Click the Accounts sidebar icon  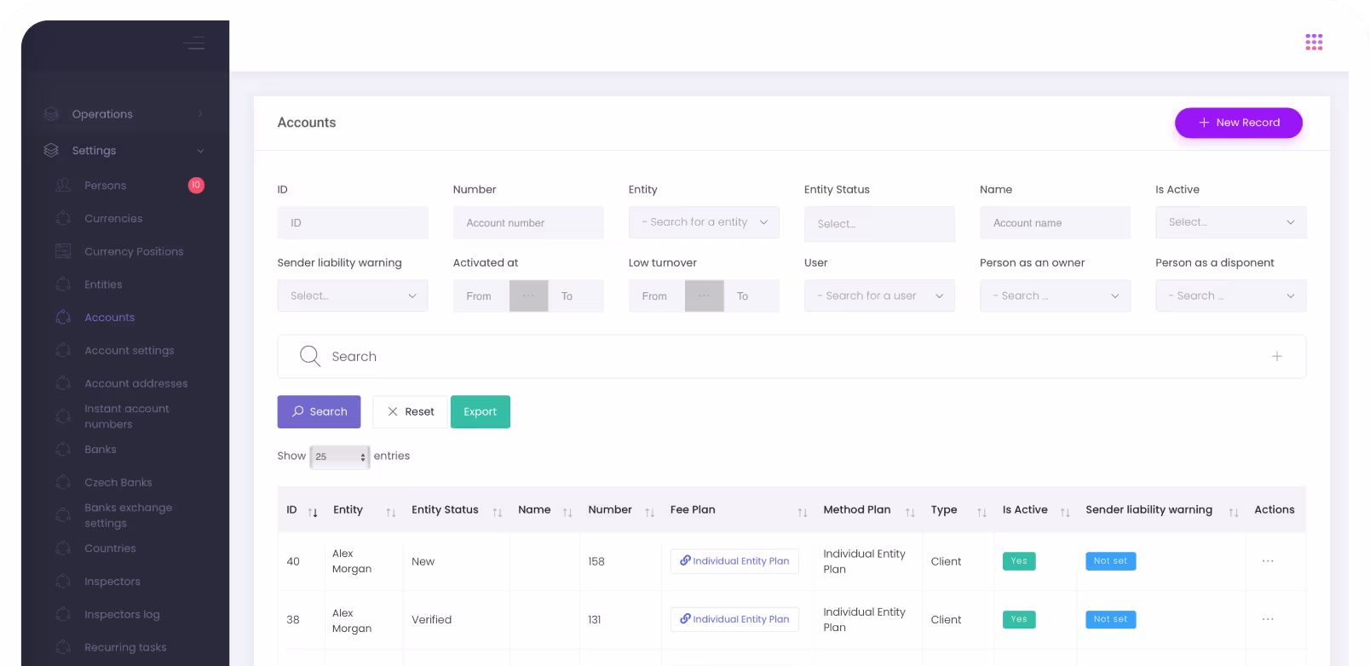63,318
